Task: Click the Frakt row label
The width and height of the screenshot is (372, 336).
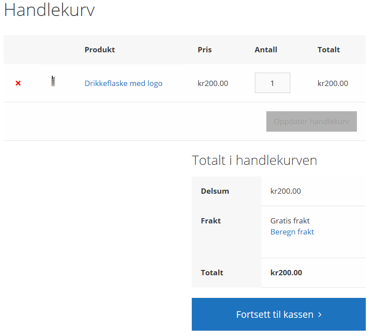Action: 211,221
